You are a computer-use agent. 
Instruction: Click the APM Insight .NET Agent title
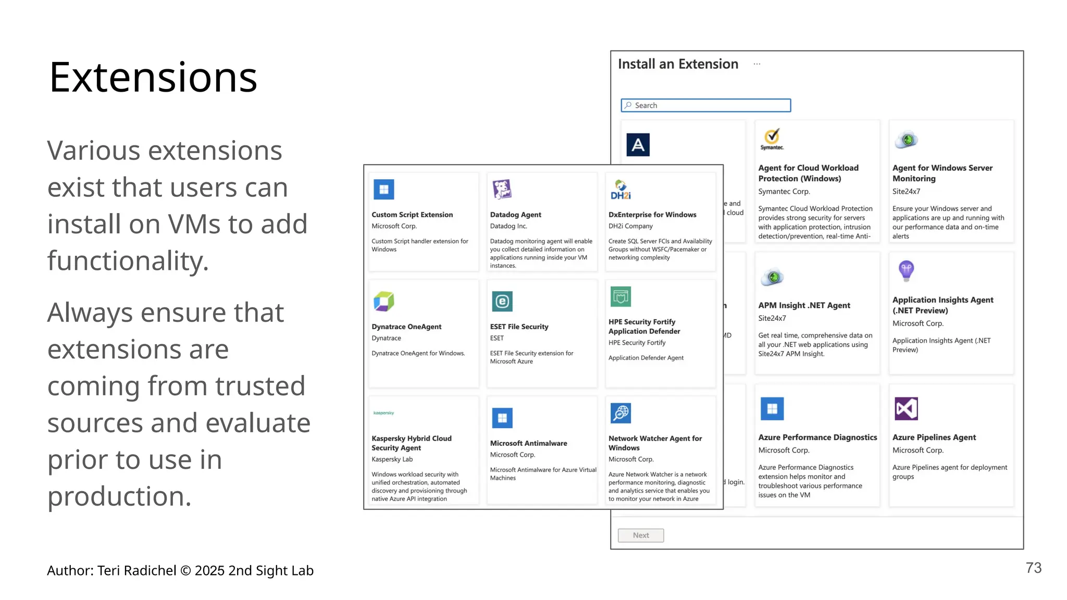pos(804,305)
